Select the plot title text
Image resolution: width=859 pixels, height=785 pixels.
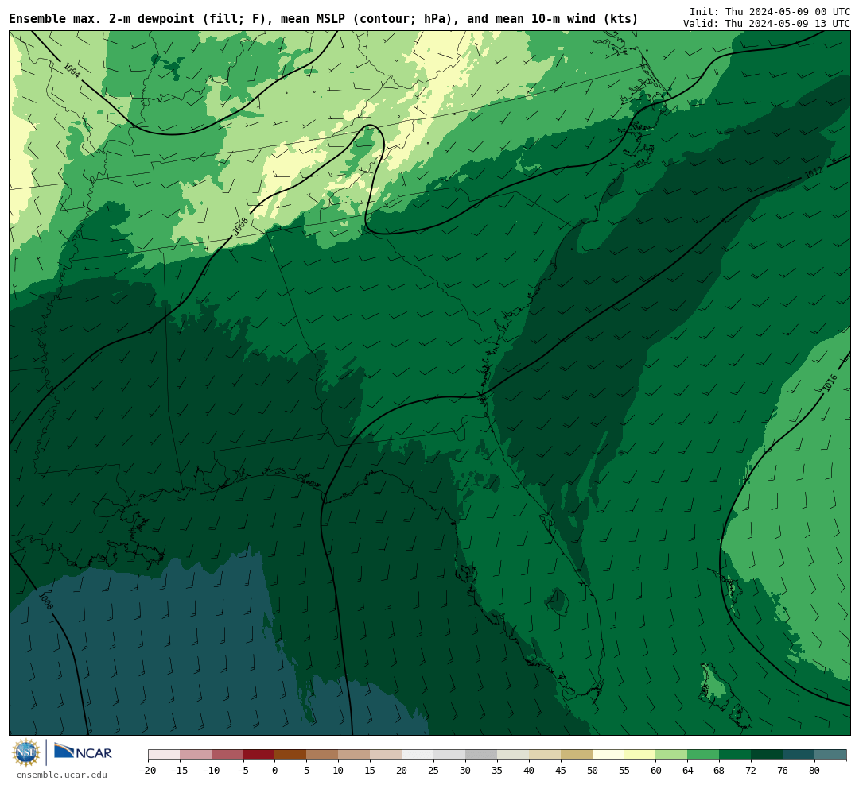(323, 19)
